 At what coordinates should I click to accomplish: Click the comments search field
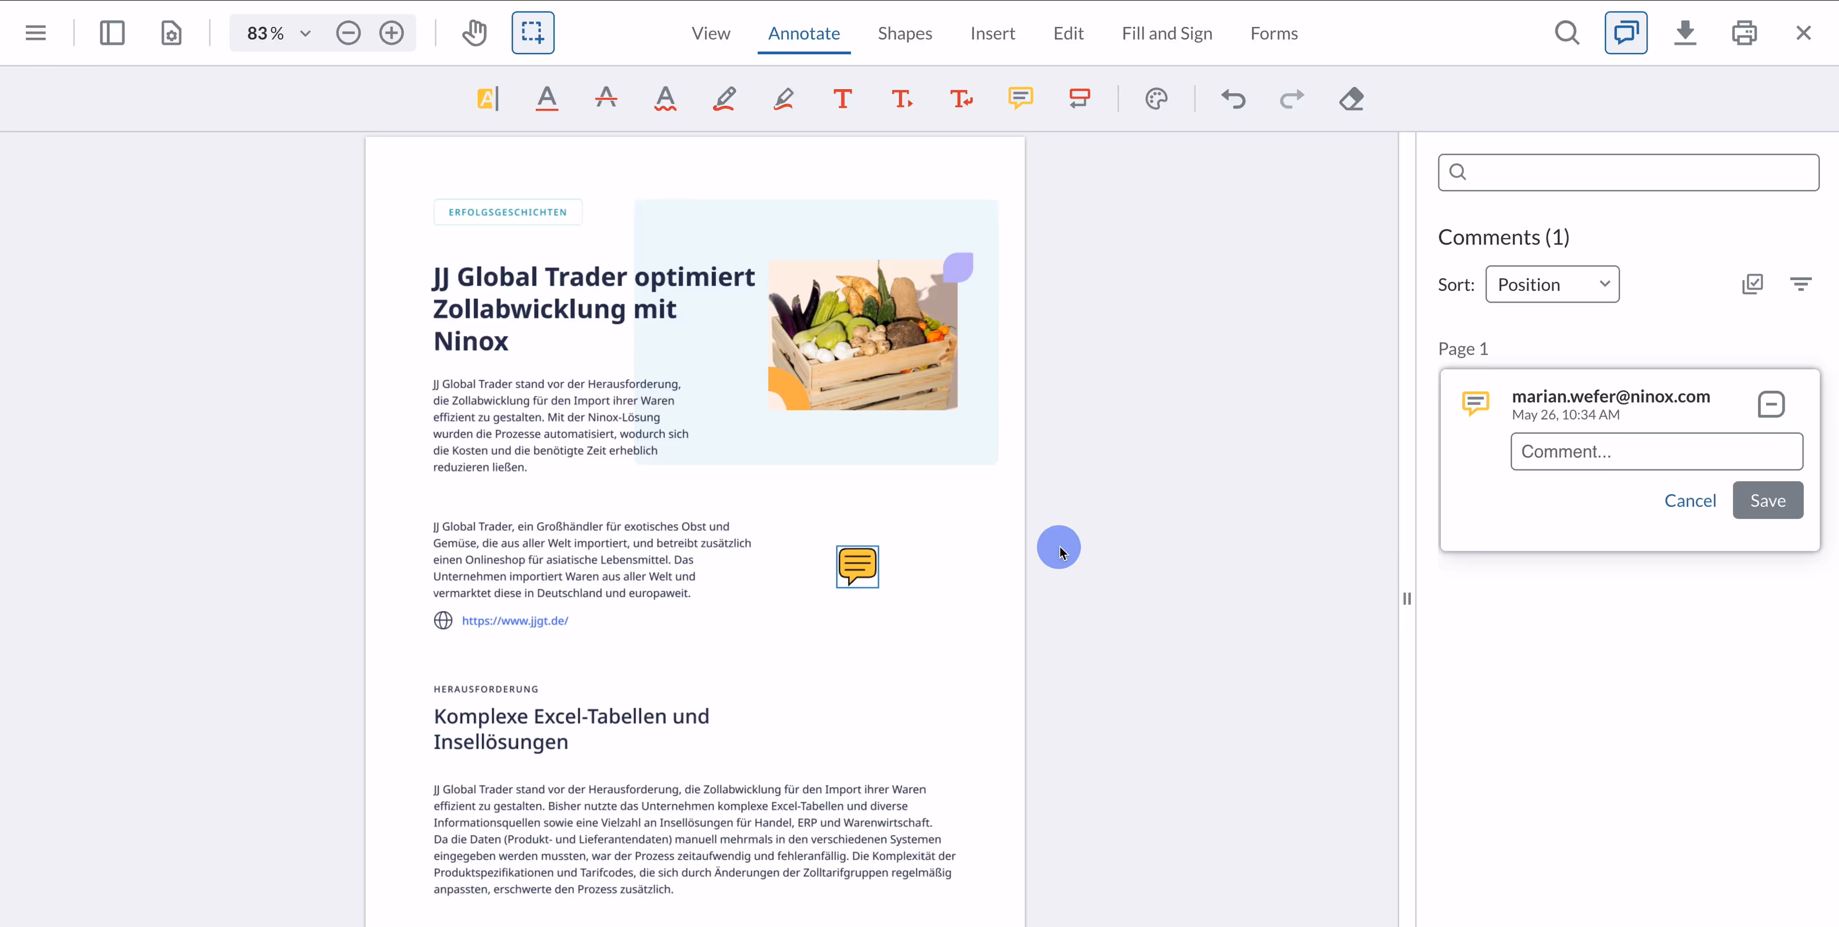[1628, 172]
